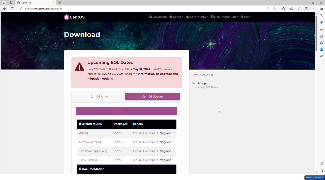This screenshot has height=180, width=325.
Task: Toggle the Edge sidebar Copilot icon
Action: click(321, 9)
